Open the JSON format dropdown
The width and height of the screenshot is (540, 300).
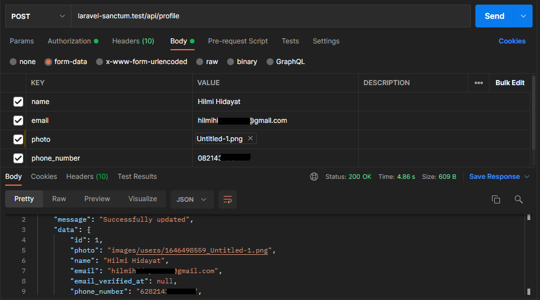pos(192,199)
